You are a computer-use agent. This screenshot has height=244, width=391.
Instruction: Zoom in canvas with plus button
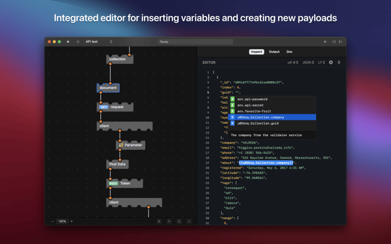coord(72,221)
